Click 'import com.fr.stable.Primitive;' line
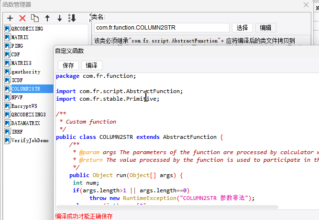Image resolution: width=319 pixels, height=220 pixels. (x=108, y=99)
